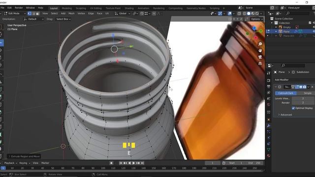Toggle proportional editing
The image size is (315, 177).
[x=154, y=13]
